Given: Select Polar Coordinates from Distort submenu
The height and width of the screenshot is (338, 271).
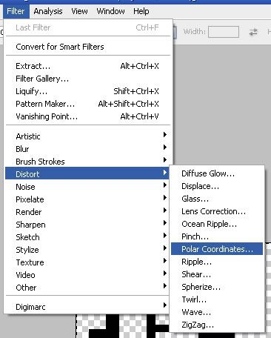Looking at the screenshot, I should (217, 249).
